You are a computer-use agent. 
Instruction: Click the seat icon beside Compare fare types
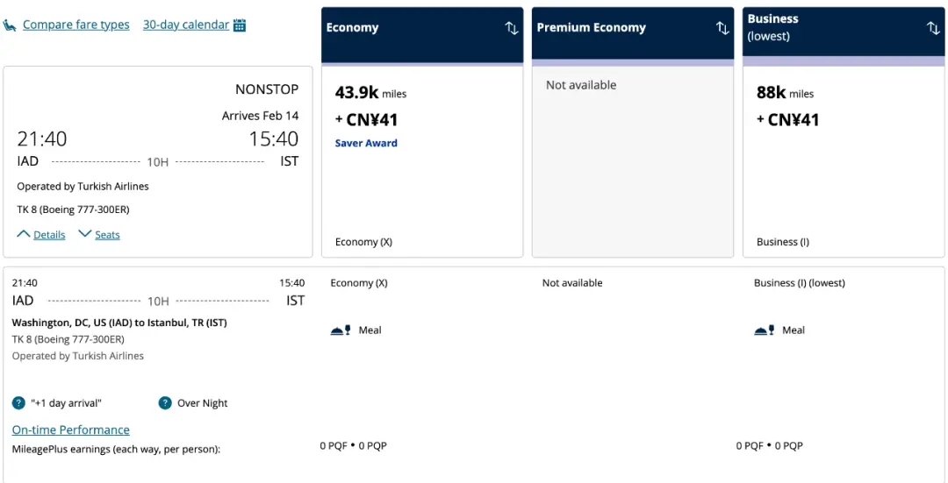tap(10, 25)
